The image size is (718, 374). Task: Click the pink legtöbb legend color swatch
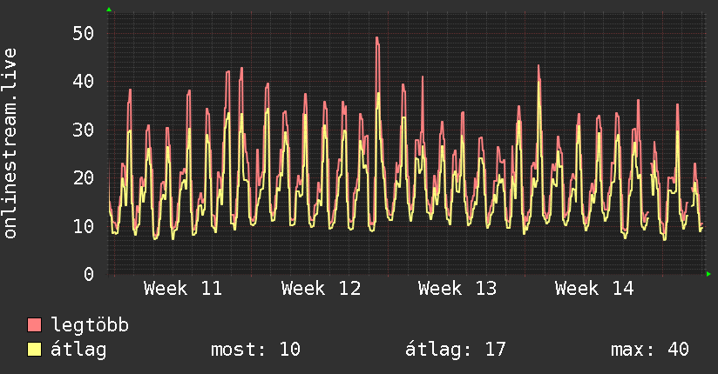point(34,324)
